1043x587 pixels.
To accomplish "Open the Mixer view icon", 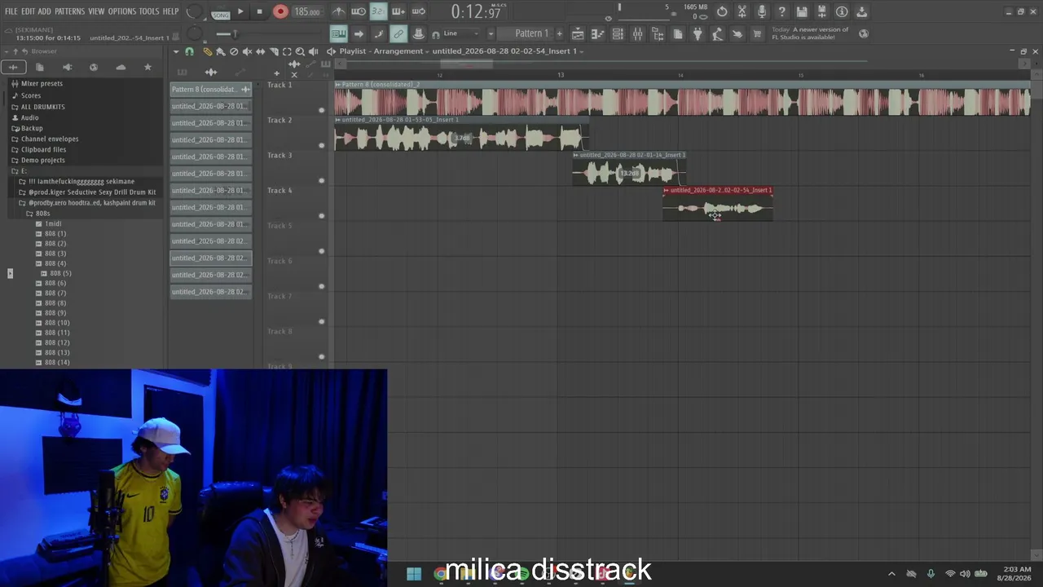I will point(637,33).
